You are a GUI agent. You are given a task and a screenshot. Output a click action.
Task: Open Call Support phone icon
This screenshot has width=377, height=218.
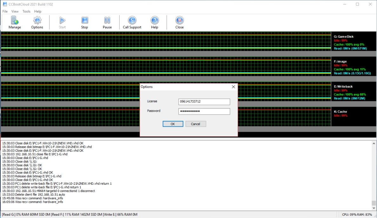pyautogui.click(x=132, y=21)
